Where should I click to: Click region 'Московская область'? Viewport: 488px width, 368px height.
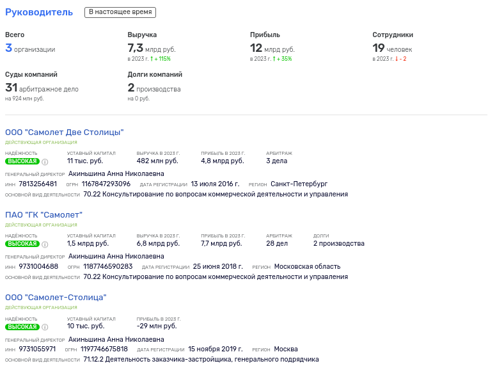[x=307, y=266]
